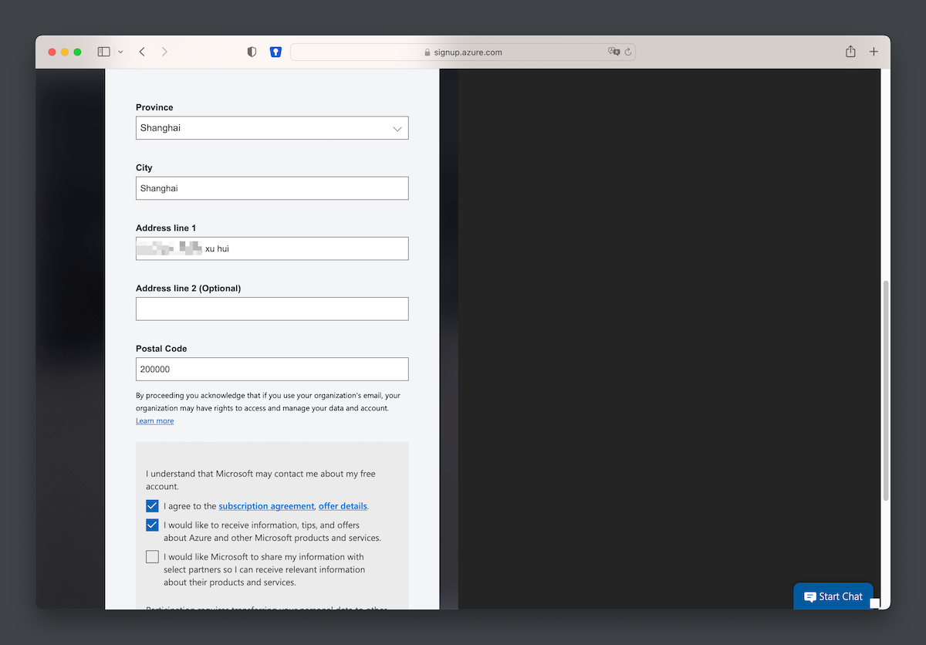Open the offer details link
This screenshot has height=645, width=926.
point(343,506)
